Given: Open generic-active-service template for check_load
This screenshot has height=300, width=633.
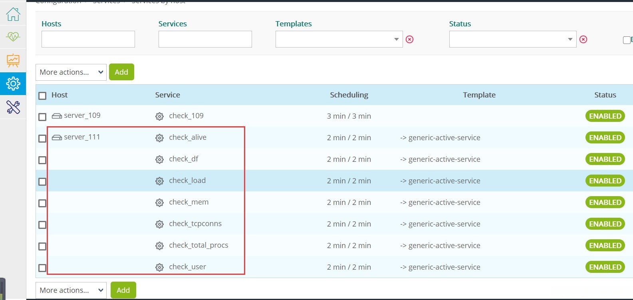Looking at the screenshot, I should [x=444, y=181].
